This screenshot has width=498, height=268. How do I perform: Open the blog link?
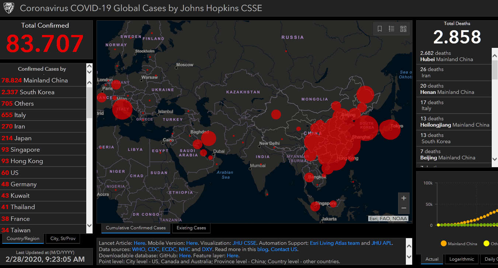262,249
